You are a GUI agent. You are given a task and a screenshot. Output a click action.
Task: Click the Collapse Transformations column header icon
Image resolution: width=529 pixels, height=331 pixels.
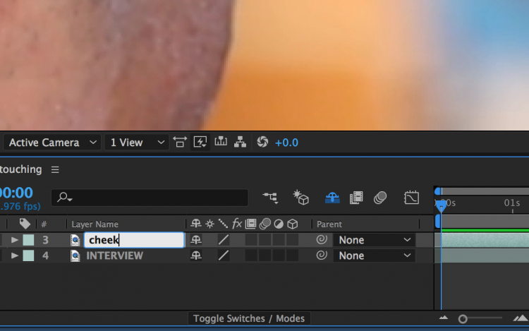coord(210,224)
